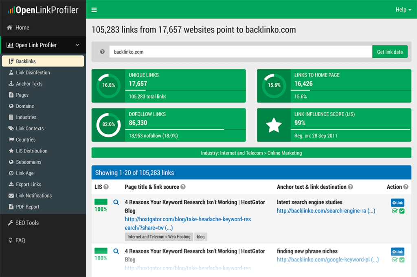The width and height of the screenshot is (417, 277).
Task: Click help icon beside Page title & link source
Action: [x=183, y=187]
